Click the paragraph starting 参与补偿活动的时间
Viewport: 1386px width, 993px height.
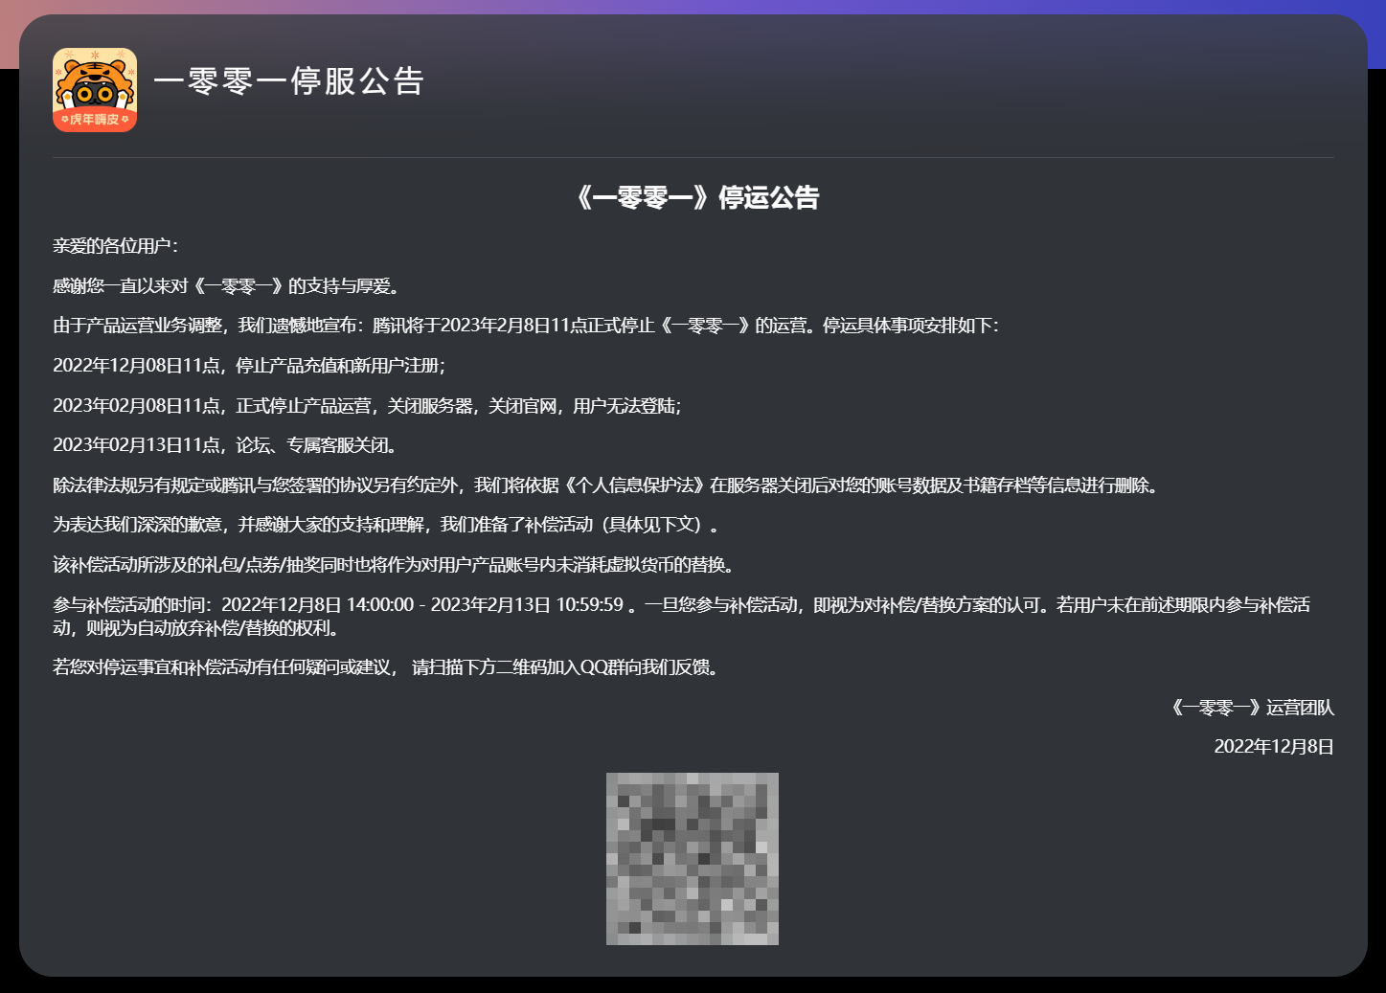tap(682, 617)
